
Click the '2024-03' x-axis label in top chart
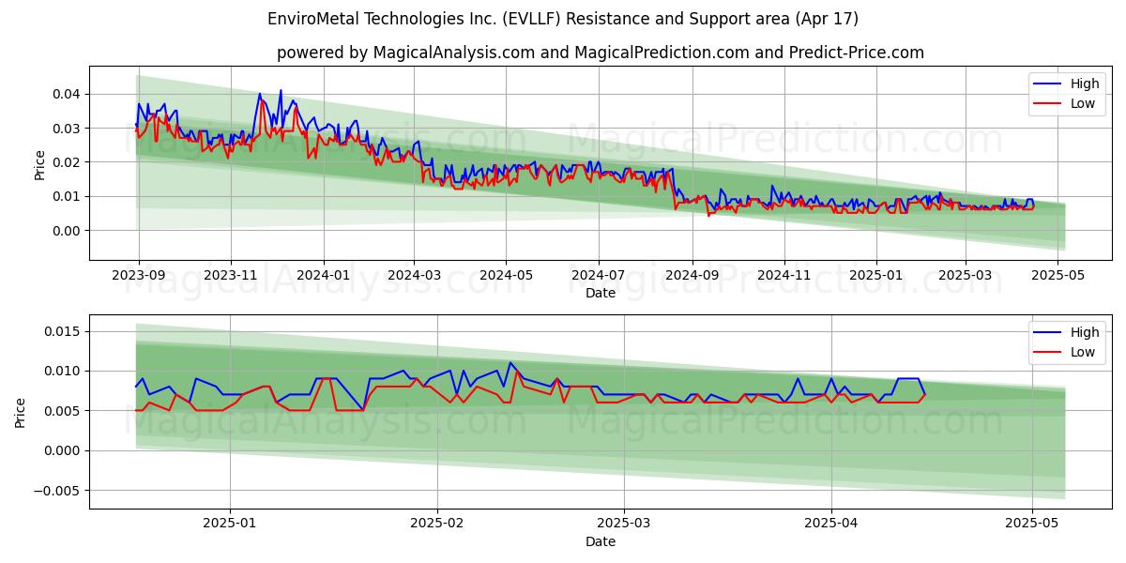(414, 276)
